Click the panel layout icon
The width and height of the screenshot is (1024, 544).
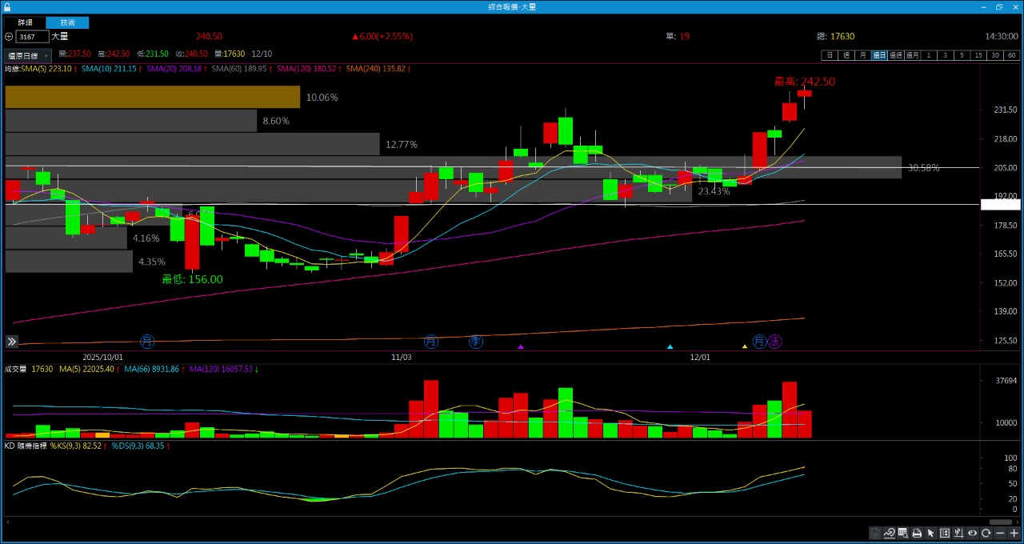pyautogui.click(x=945, y=534)
